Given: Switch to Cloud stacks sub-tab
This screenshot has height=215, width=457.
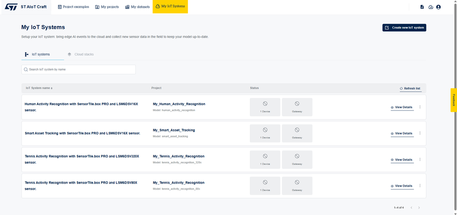Looking at the screenshot, I should (81, 54).
